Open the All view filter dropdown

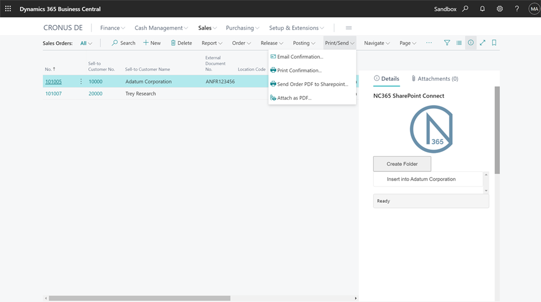[x=86, y=43]
